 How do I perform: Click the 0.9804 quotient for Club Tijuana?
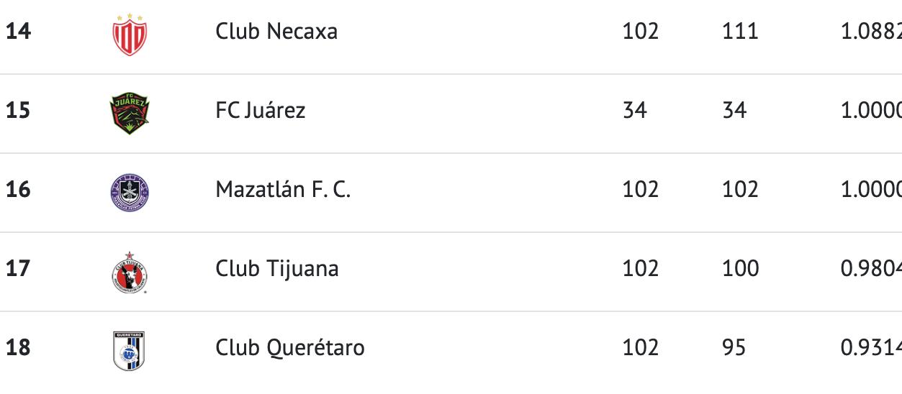(x=870, y=269)
